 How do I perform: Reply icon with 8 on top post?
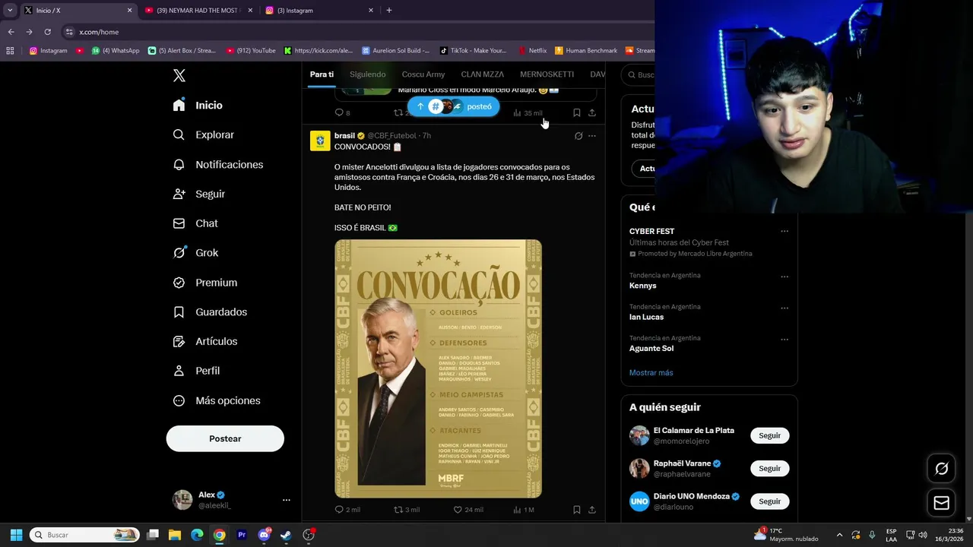tap(343, 112)
